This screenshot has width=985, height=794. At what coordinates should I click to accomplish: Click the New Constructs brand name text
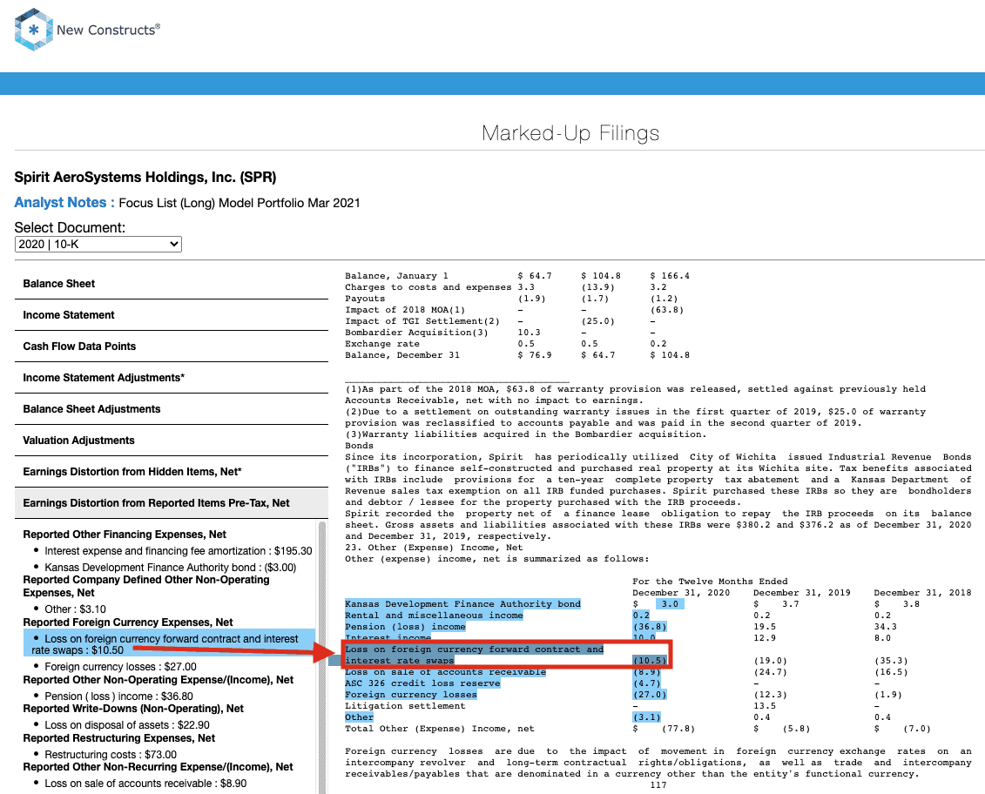(108, 30)
